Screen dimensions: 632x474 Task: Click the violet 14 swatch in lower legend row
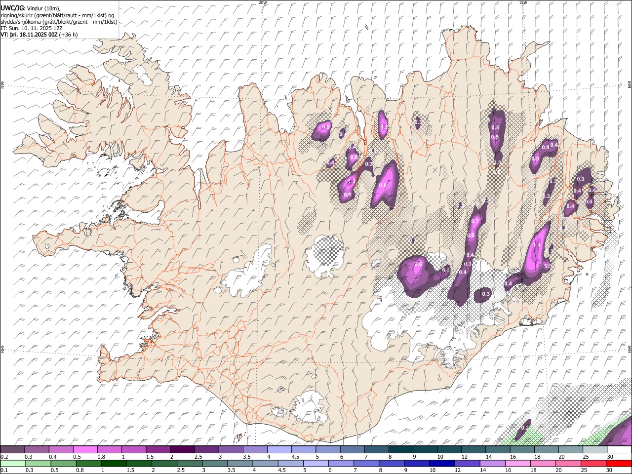[x=493, y=463]
